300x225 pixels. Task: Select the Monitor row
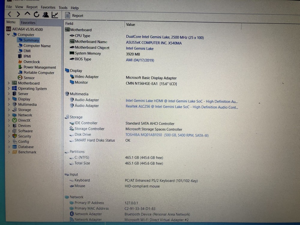pyautogui.click(x=123, y=83)
